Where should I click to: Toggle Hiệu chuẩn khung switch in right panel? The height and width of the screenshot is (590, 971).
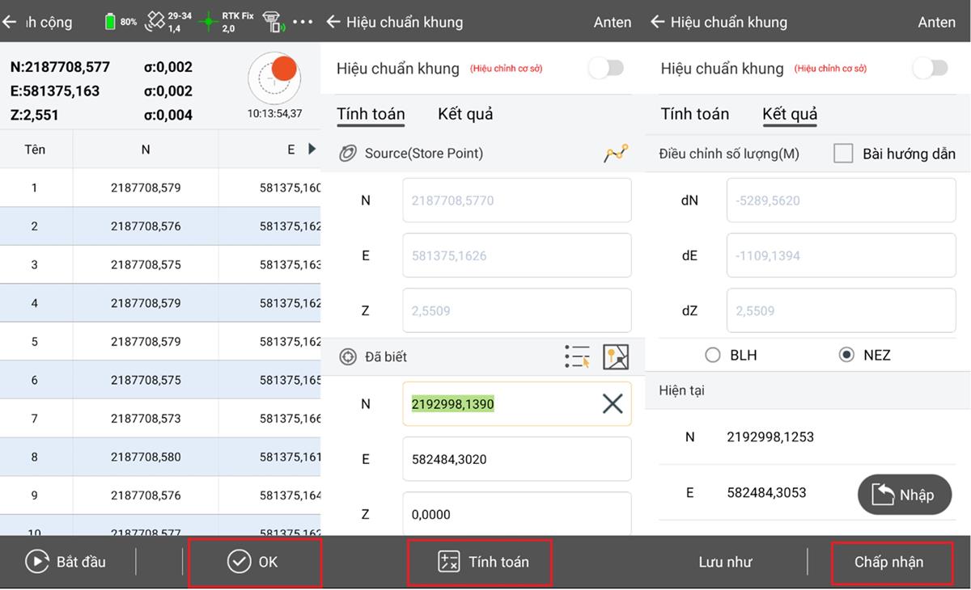[x=930, y=69]
